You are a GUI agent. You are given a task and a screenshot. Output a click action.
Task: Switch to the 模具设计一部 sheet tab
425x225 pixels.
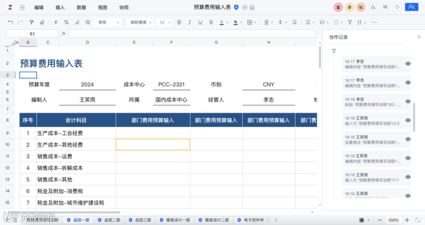(175, 220)
